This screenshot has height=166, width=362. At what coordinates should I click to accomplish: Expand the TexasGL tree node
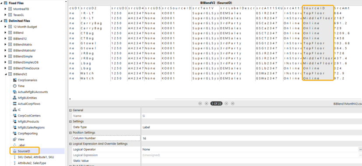6,15
